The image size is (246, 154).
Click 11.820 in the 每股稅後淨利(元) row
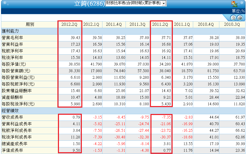(x=239, y=104)
